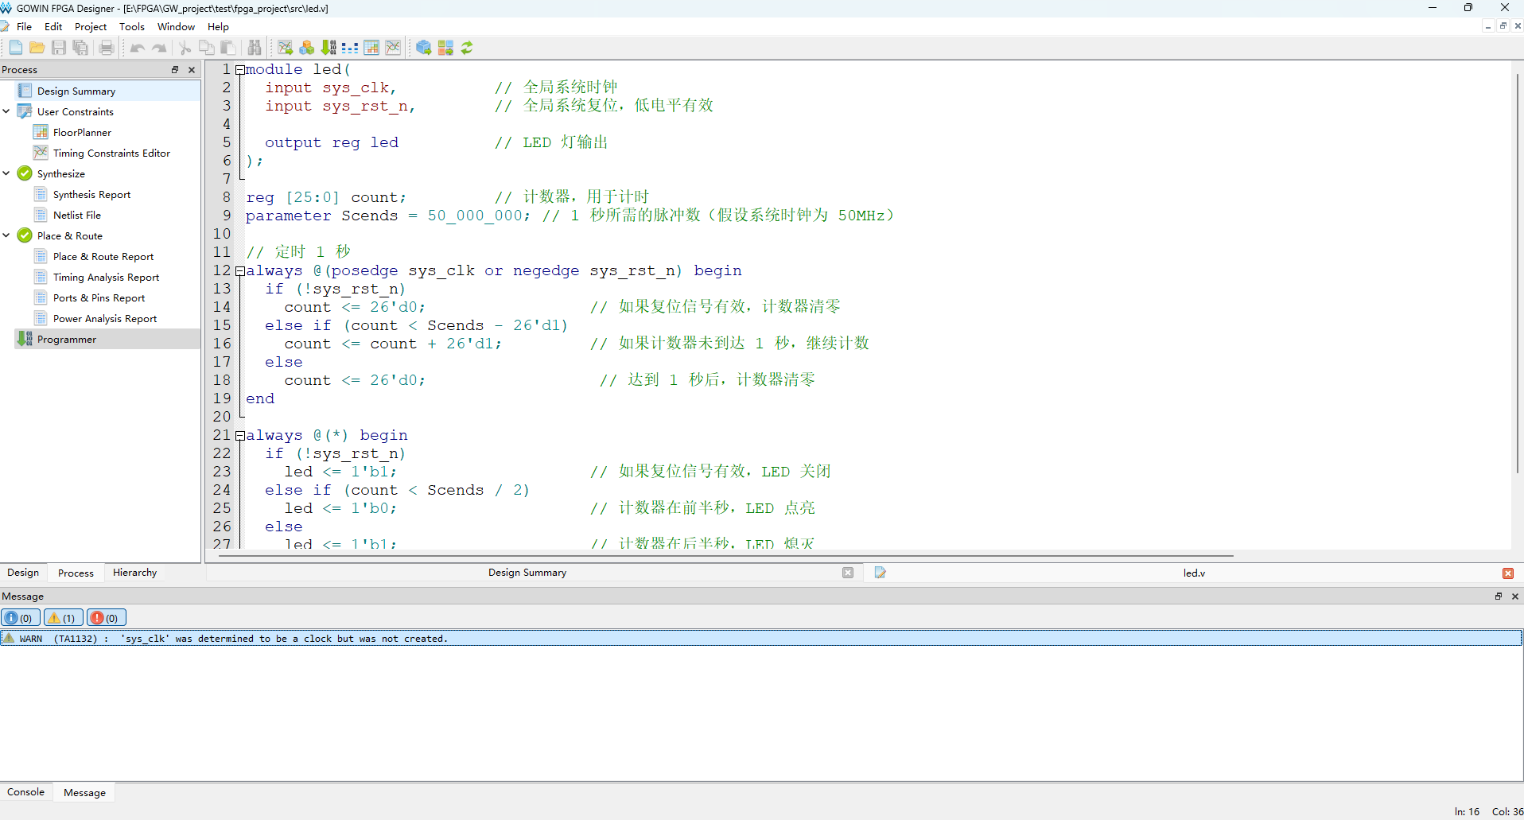Click the Copy toolbar icon
This screenshot has height=820, width=1524.
[x=207, y=48]
